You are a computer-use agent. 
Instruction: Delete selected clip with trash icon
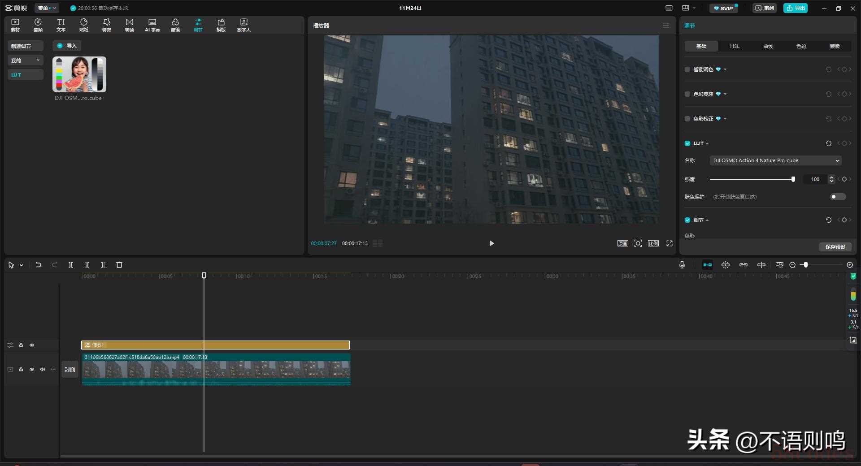pyautogui.click(x=119, y=265)
